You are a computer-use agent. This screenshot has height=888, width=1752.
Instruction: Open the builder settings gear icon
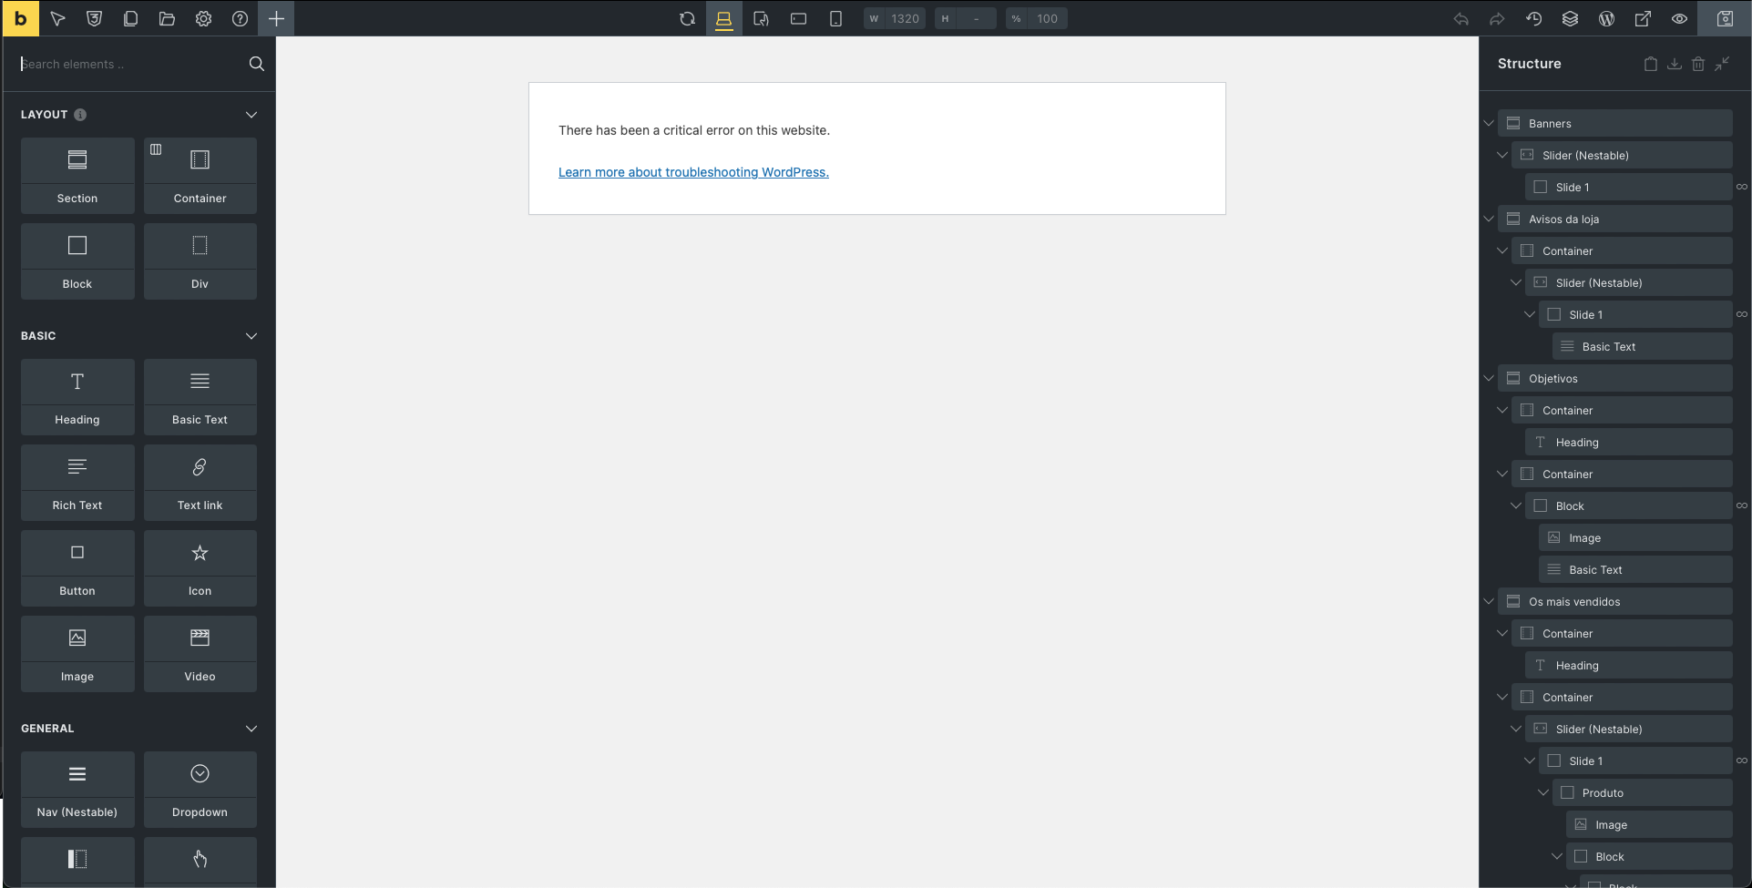point(203,18)
